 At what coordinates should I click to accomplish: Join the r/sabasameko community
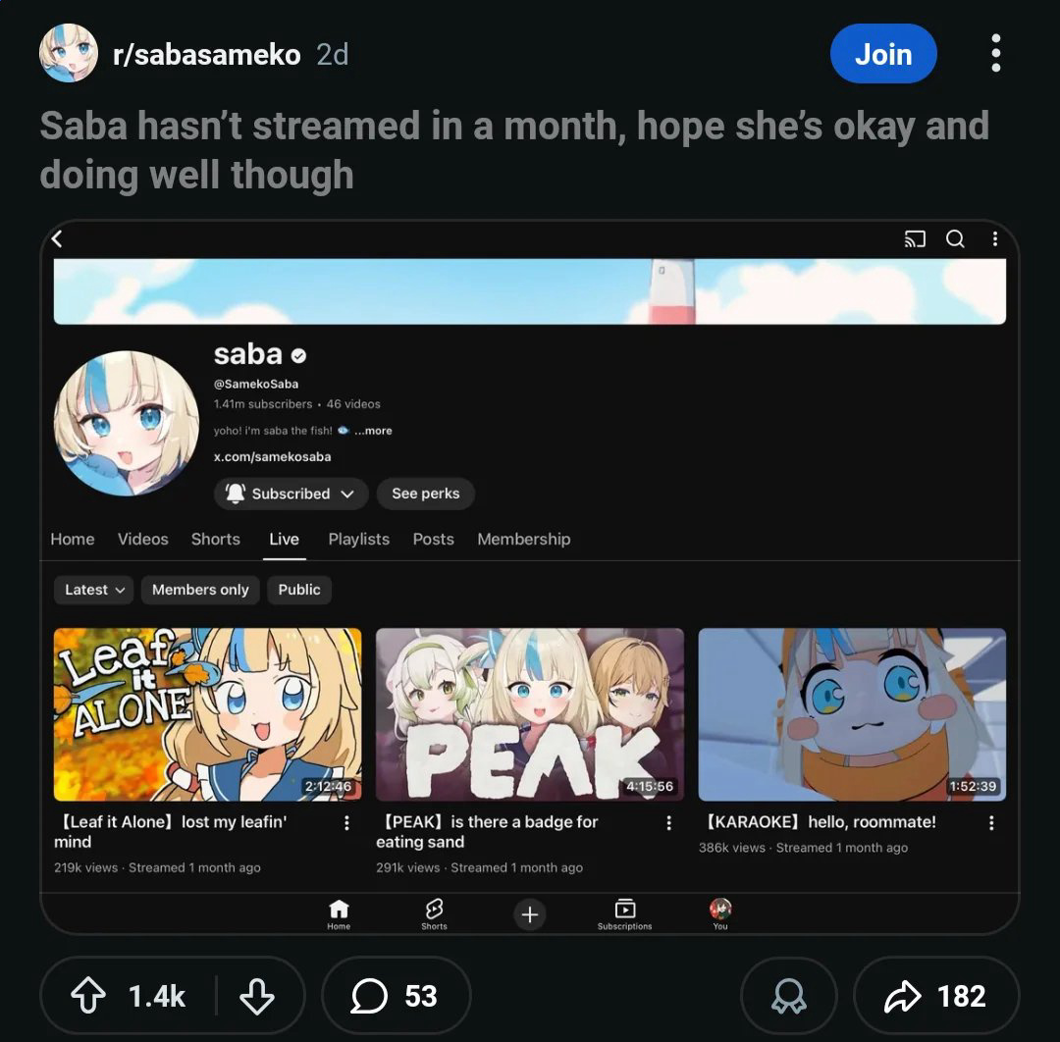883,53
